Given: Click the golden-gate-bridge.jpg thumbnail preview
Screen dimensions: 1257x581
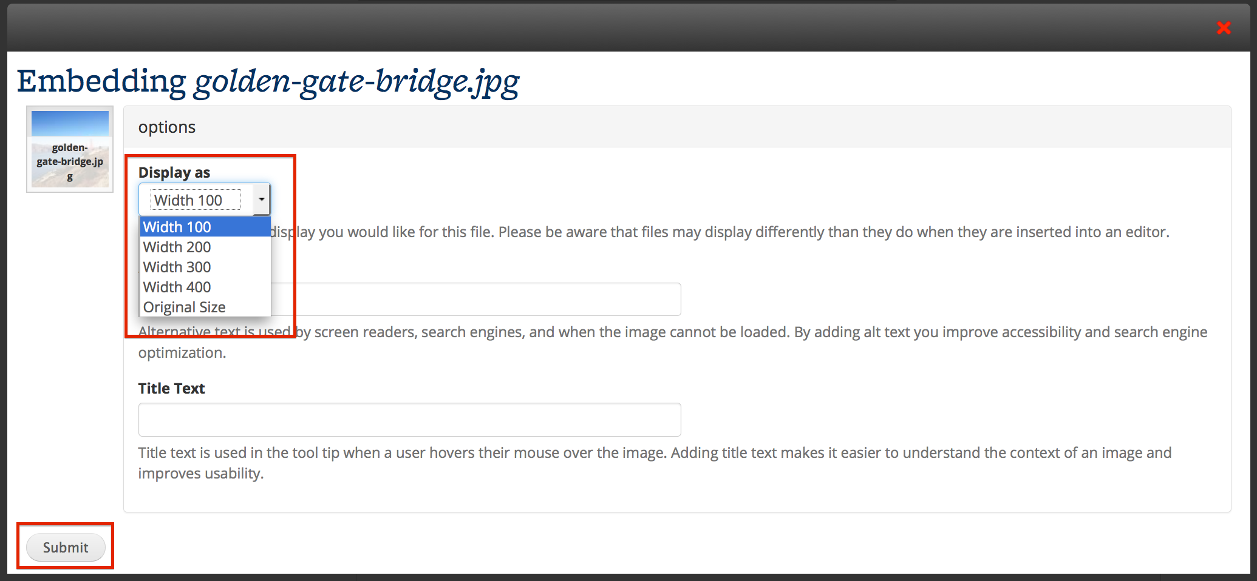Looking at the screenshot, I should coord(70,149).
